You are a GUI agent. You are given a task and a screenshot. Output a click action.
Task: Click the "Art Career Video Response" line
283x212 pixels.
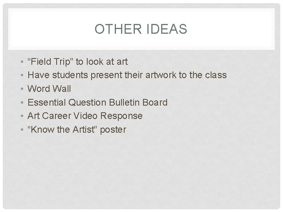[85, 116]
